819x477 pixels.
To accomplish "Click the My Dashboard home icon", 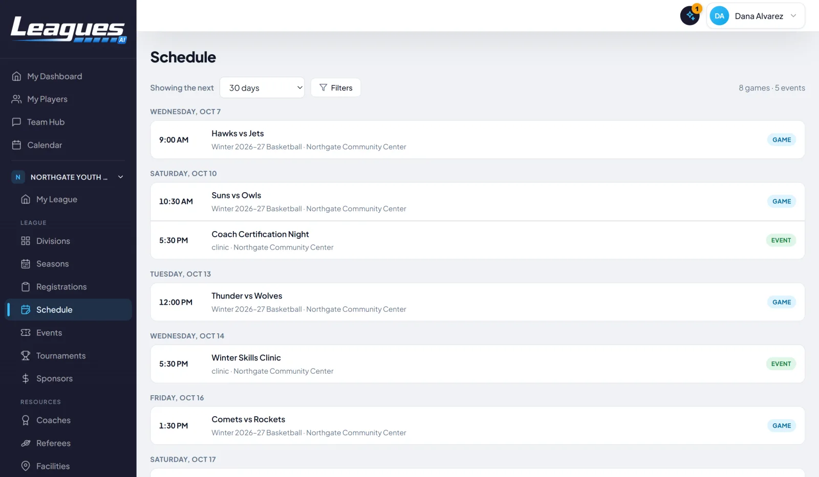I will pyautogui.click(x=16, y=76).
